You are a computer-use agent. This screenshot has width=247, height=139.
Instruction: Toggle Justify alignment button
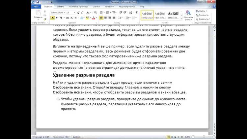pyautogui.click(x=114, y=18)
